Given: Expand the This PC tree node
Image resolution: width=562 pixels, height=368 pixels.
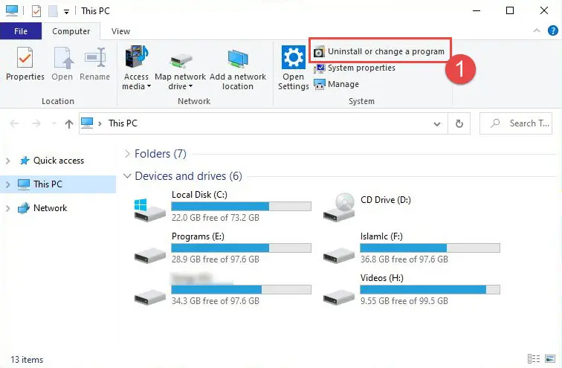Looking at the screenshot, I should coord(8,184).
